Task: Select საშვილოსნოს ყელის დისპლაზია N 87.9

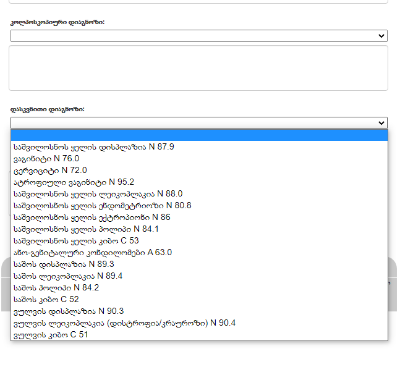Action: (x=93, y=147)
